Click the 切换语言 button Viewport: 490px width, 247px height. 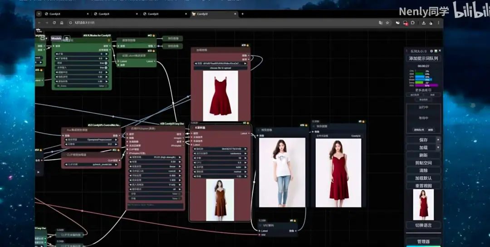pos(423,225)
